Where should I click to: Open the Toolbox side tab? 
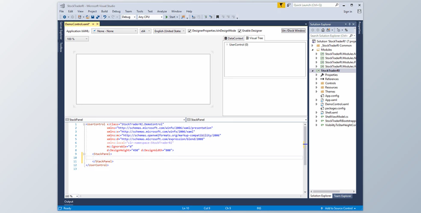(x=61, y=47)
